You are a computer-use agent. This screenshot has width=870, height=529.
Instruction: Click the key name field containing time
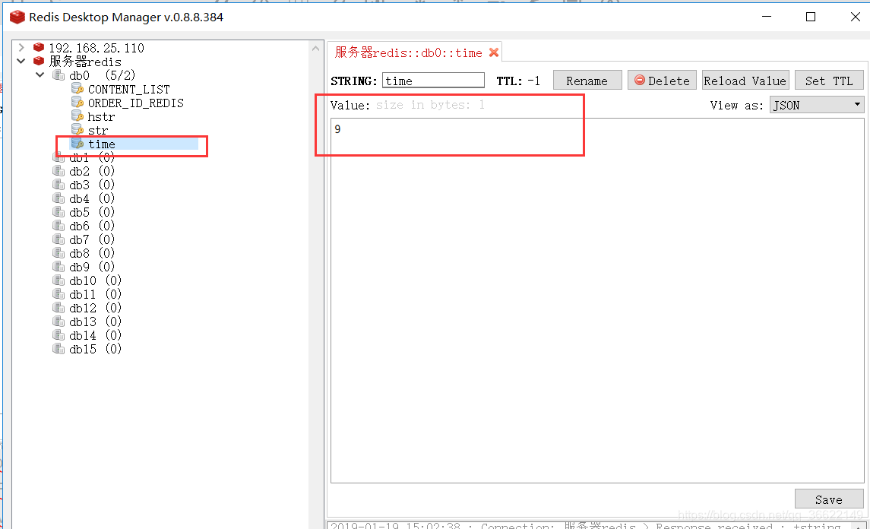click(x=433, y=81)
